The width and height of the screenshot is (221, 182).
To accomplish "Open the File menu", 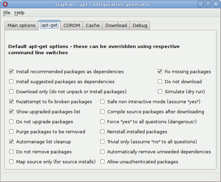I will tap(7, 13).
